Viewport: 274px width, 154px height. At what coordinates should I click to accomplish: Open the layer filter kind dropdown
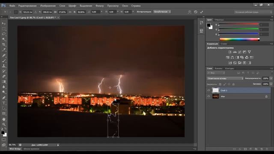[x=216, y=73]
